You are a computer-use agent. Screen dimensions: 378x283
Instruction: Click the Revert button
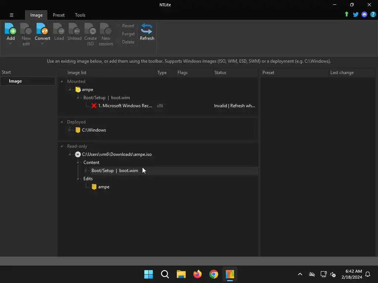click(128, 26)
